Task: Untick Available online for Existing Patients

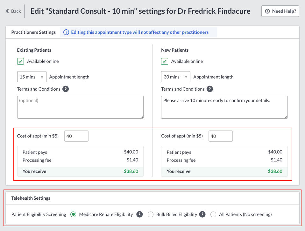Action: tap(20, 61)
